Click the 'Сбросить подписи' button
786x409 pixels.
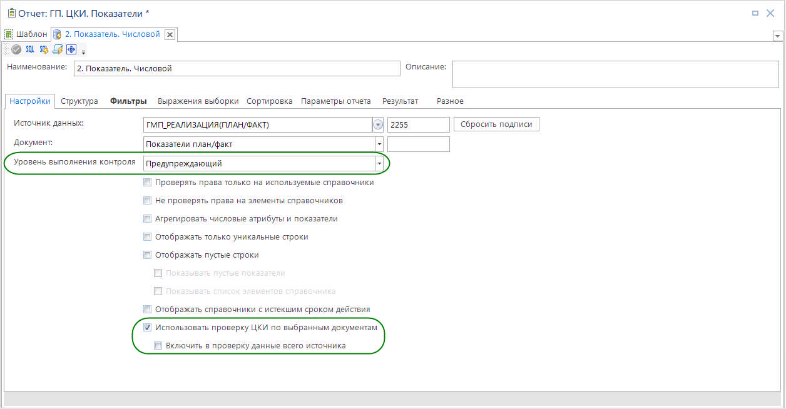click(496, 124)
